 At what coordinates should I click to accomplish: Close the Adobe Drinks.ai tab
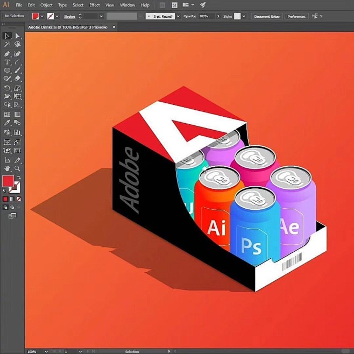pos(114,27)
